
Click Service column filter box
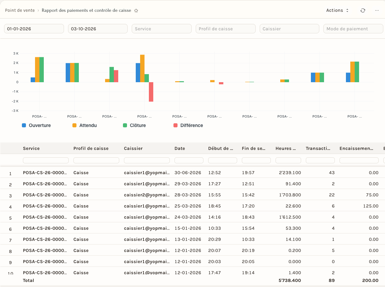[46, 160]
